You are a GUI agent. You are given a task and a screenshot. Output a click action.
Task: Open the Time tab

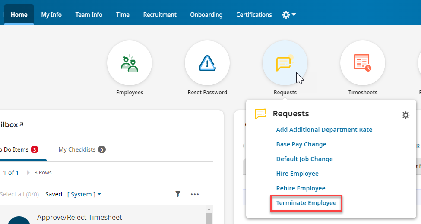123,15
